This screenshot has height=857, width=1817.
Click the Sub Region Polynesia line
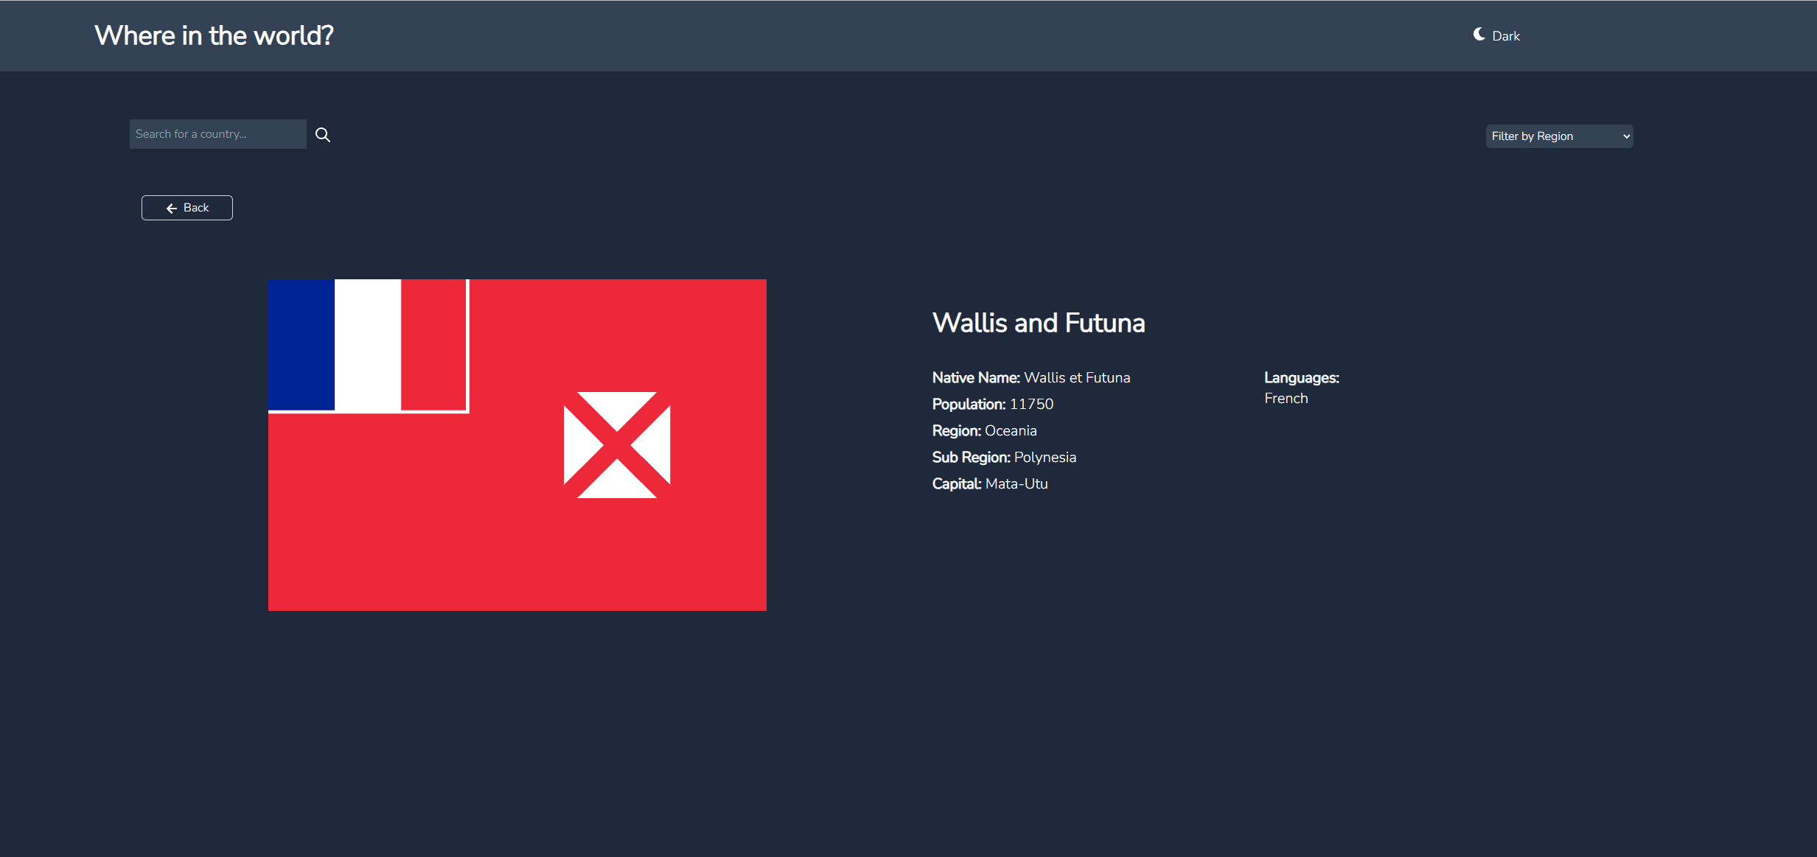point(1003,458)
